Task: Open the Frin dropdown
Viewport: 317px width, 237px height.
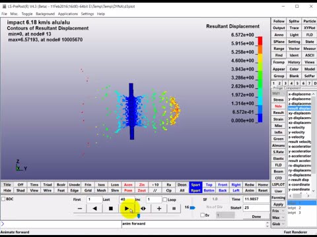Action: click(x=278, y=211)
